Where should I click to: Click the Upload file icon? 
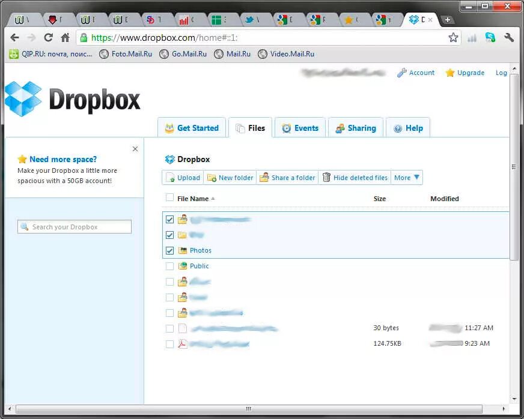click(x=171, y=177)
